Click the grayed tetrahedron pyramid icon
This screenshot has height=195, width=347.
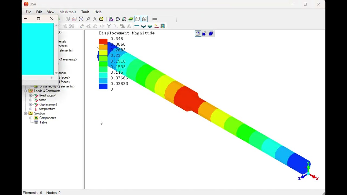(129, 26)
